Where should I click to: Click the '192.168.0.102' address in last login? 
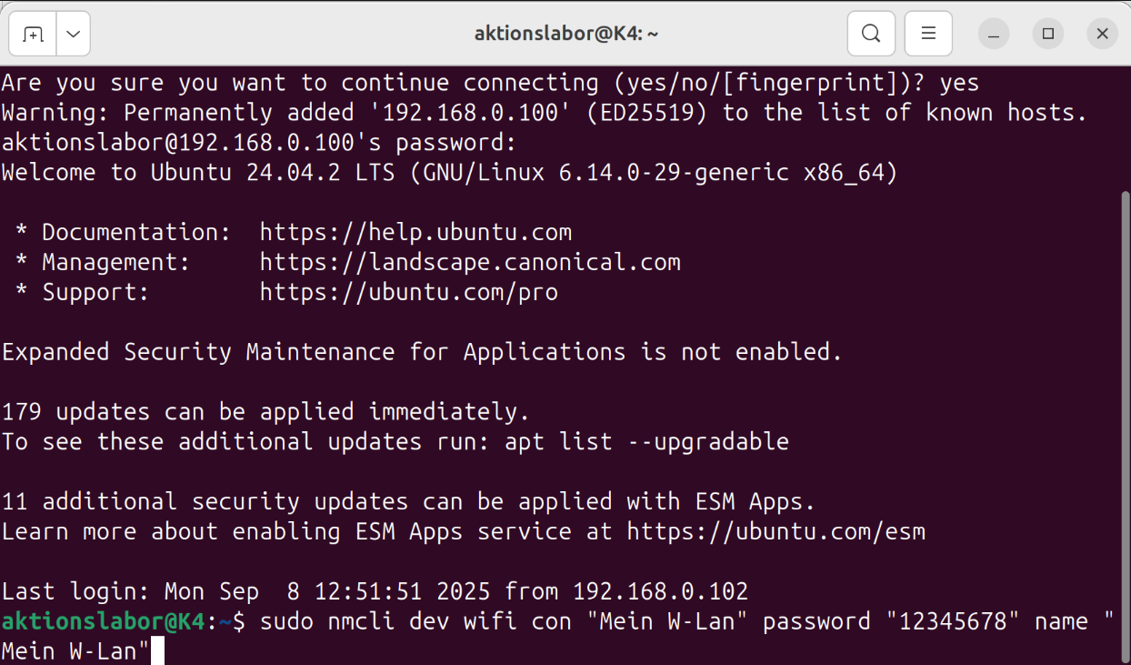click(x=660, y=591)
